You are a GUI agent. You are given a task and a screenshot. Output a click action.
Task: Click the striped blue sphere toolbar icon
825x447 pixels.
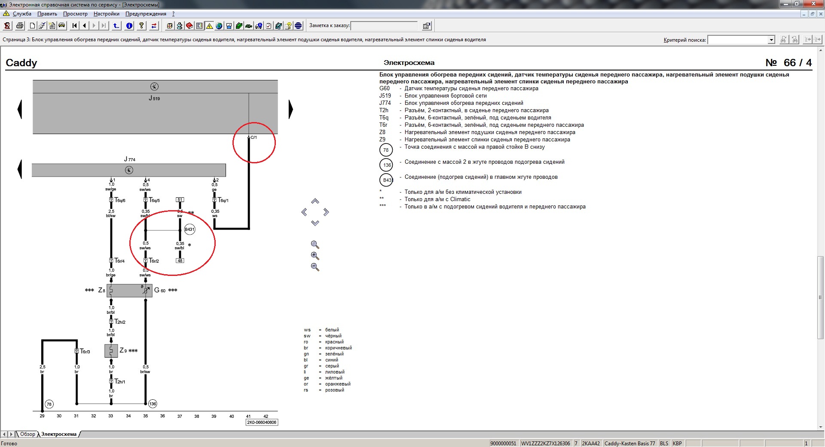coord(299,26)
